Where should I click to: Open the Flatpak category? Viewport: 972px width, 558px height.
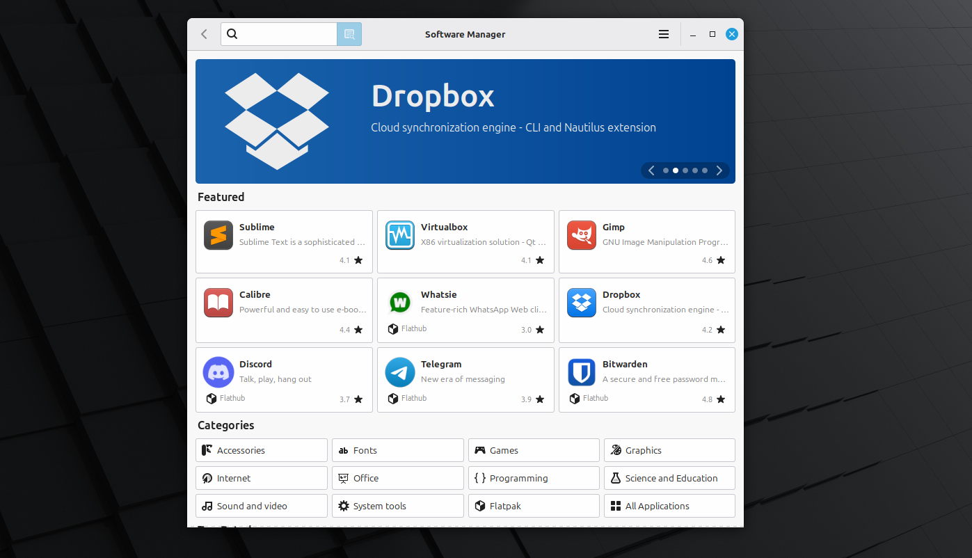pos(533,506)
